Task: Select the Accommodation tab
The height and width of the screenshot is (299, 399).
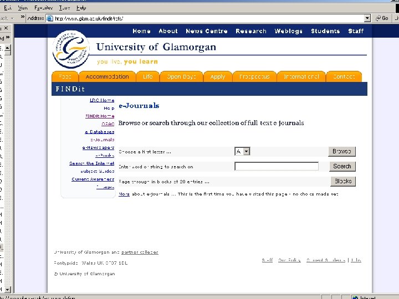Action: click(107, 76)
